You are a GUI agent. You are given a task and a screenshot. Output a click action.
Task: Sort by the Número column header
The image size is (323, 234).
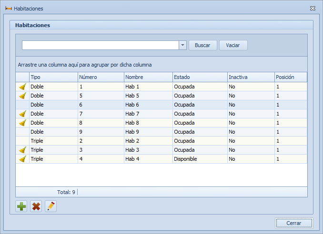point(100,77)
